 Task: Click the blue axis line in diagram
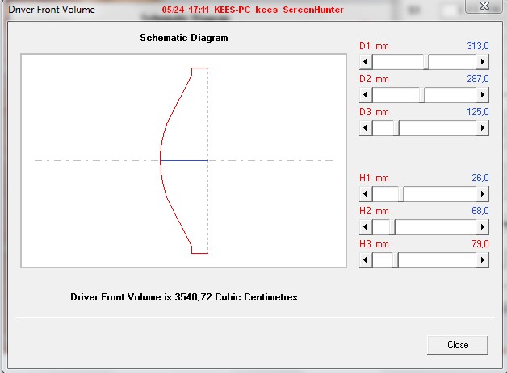point(184,160)
